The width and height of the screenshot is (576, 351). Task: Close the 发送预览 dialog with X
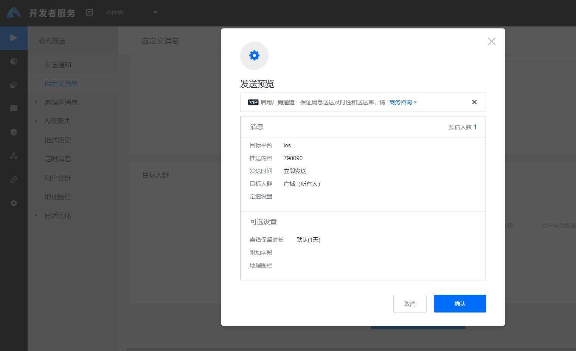[x=491, y=41]
